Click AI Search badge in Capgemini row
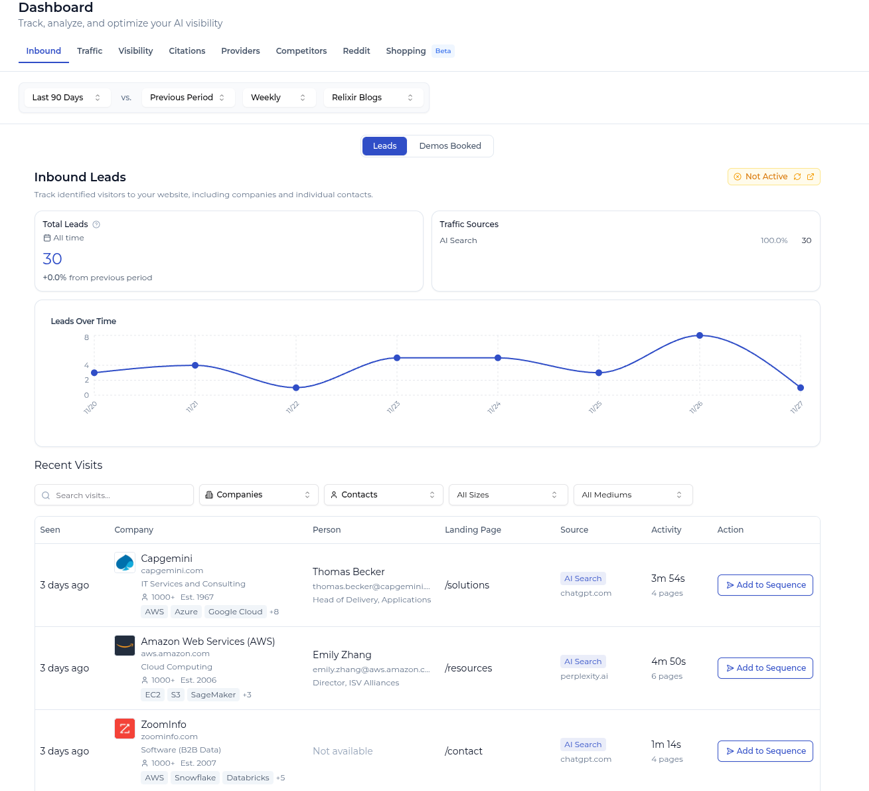This screenshot has width=869, height=791. (583, 578)
